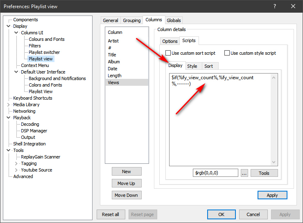Collapse the Display tree node
The image size is (303, 223).
click(9, 26)
